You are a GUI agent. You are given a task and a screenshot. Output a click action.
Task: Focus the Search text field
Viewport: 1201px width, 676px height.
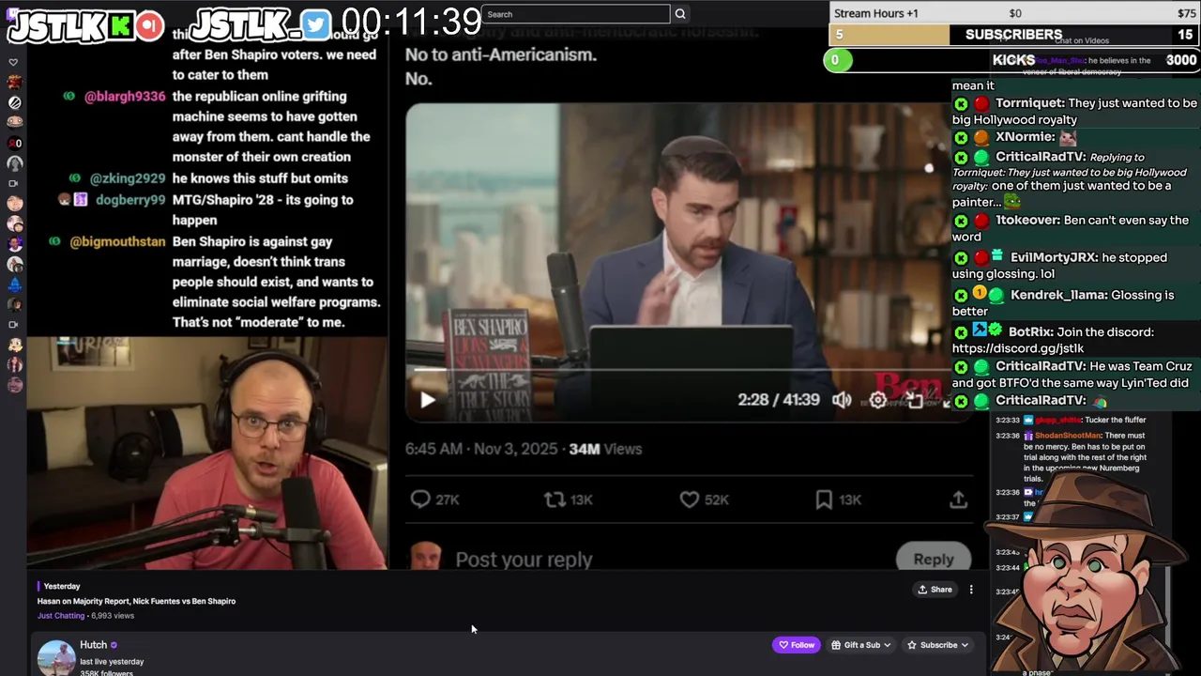(x=576, y=14)
